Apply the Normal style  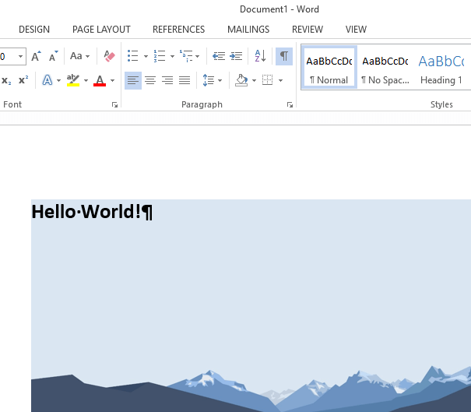[x=329, y=68]
